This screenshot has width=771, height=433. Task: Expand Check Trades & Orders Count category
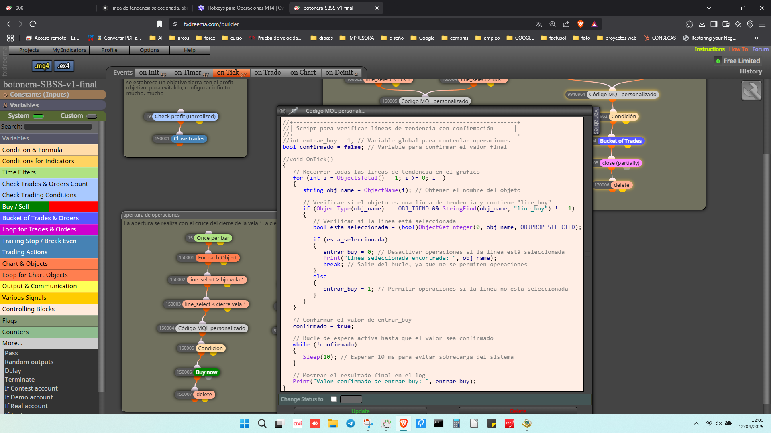tap(49, 184)
